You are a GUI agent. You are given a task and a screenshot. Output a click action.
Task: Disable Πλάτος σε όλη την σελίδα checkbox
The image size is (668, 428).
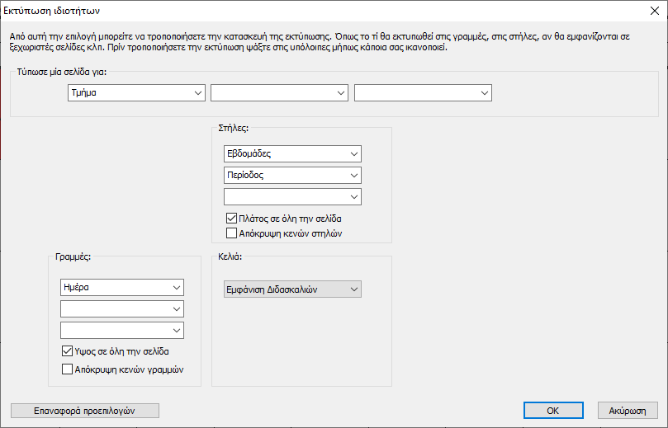click(232, 219)
